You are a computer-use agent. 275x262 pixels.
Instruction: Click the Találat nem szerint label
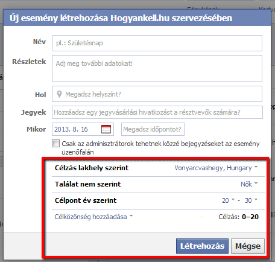[x=88, y=184]
